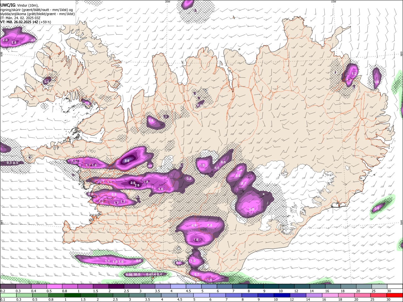Click the dark teal 8 swatch in top legend row
Image resolution: width=403 pixels, height=302 pixels.
pos(256,287)
